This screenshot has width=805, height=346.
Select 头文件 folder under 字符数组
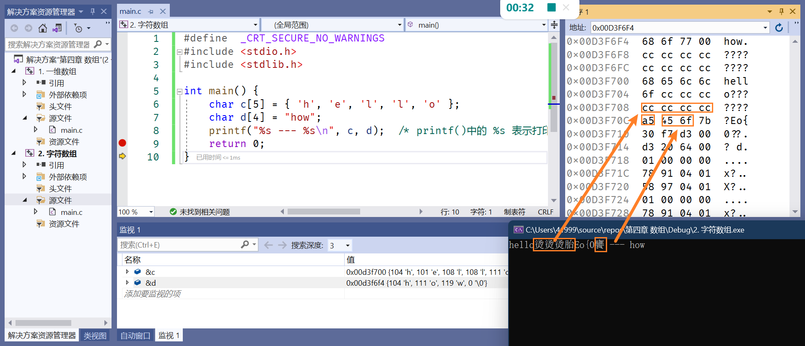point(60,188)
